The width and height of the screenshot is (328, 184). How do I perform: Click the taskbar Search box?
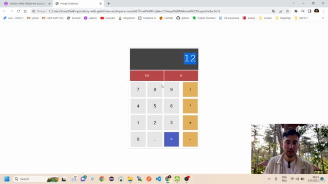pyautogui.click(x=36, y=179)
